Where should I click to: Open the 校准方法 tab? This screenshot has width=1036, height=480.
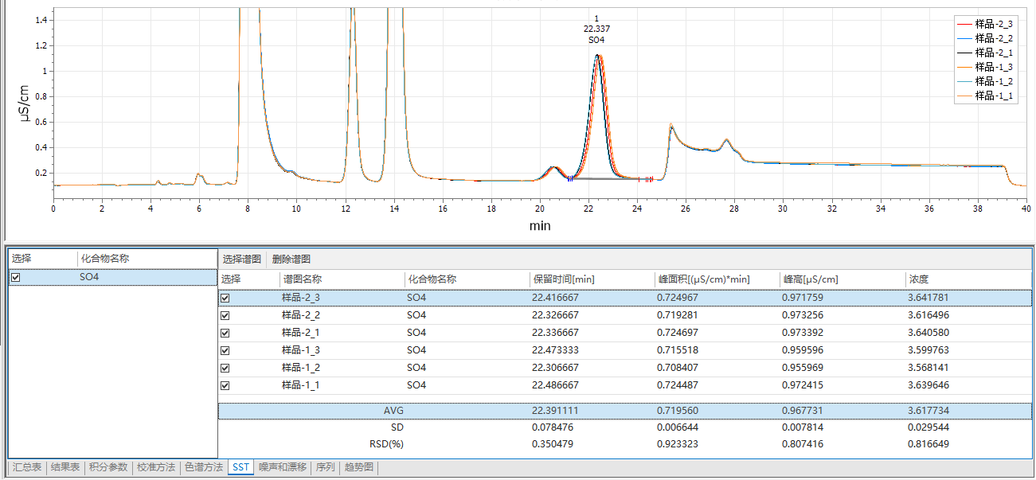155,467
